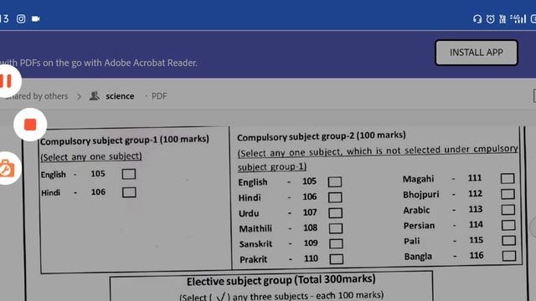
Task: Tap the Bhojpuri subject label
Action: tap(421, 195)
